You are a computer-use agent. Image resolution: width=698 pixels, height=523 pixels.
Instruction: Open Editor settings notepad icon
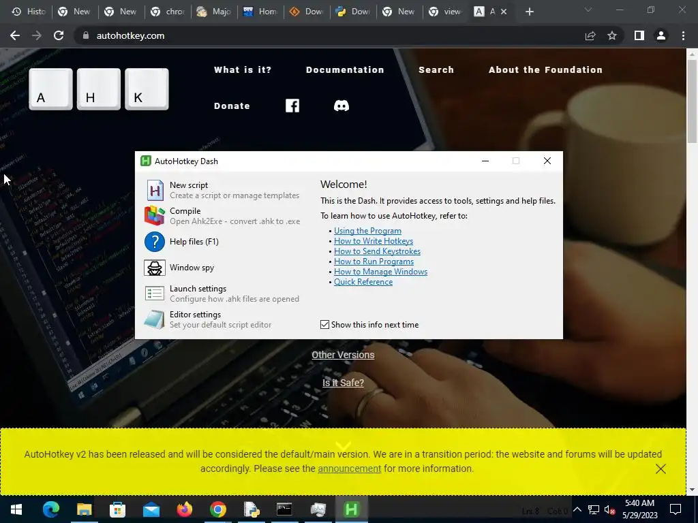[x=155, y=319]
